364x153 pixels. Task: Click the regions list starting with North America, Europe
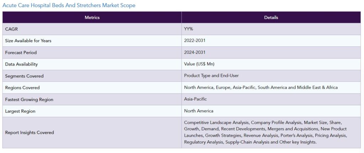click(261, 87)
